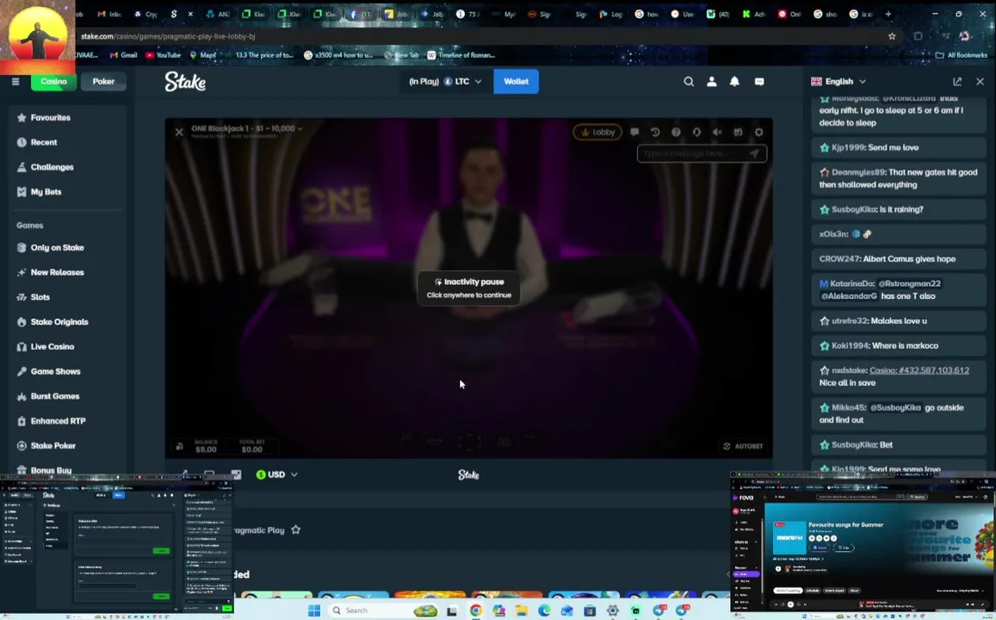Pop out the chat panel
996x620 pixels.
[x=957, y=81]
